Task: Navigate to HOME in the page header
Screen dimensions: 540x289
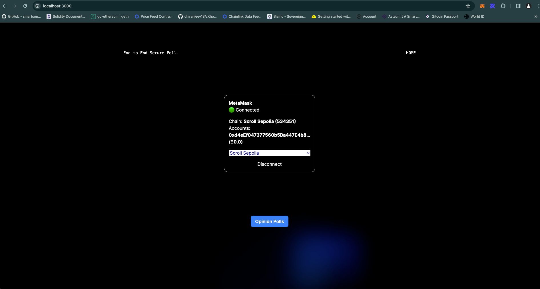Action: 411,53
